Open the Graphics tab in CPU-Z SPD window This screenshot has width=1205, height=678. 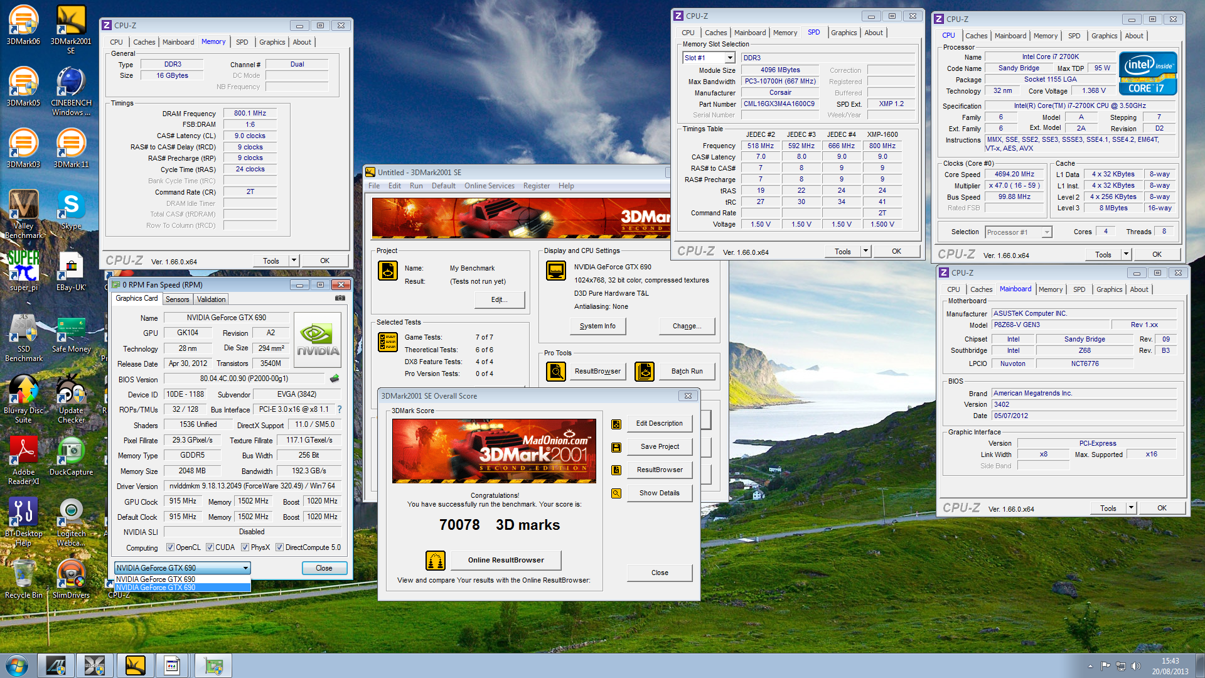pos(843,33)
